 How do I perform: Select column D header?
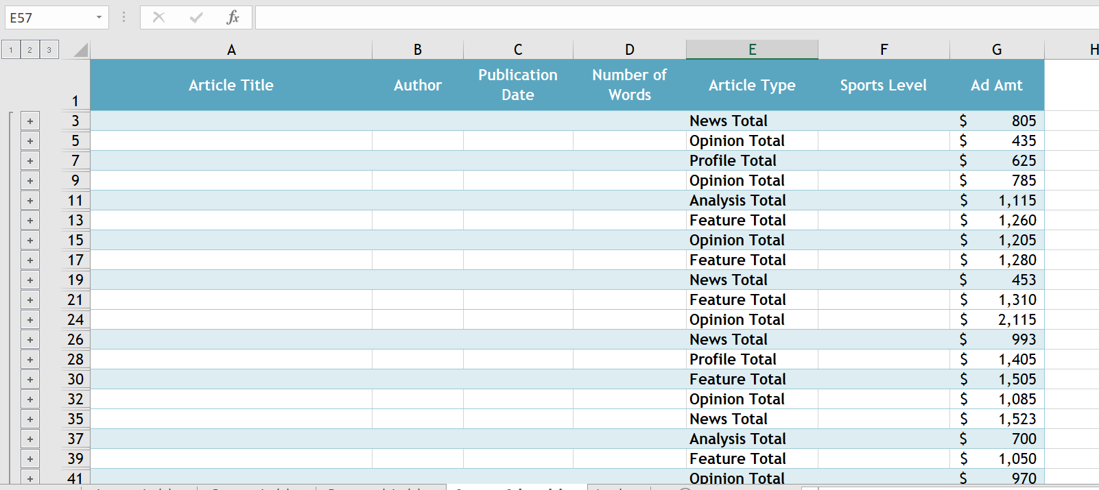point(630,49)
